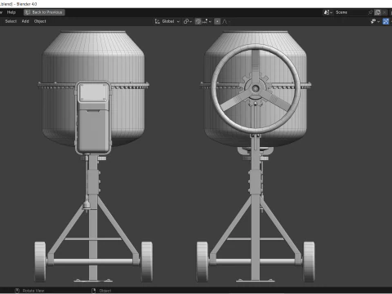Select the right wheel of the right mixer
Image resolution: width=392 pixels, height=294 pixels.
click(309, 261)
